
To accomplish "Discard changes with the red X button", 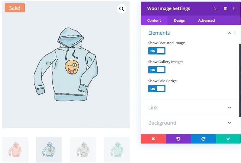I will [153, 139].
